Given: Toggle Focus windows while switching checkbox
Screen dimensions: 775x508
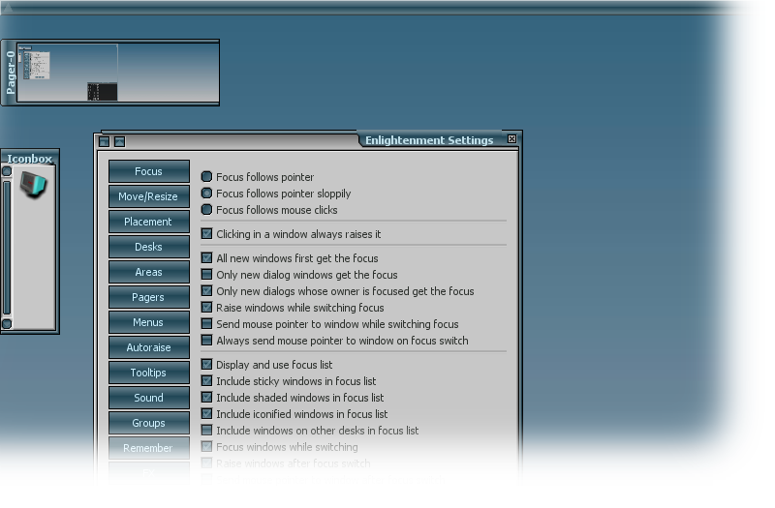Looking at the screenshot, I should (206, 446).
